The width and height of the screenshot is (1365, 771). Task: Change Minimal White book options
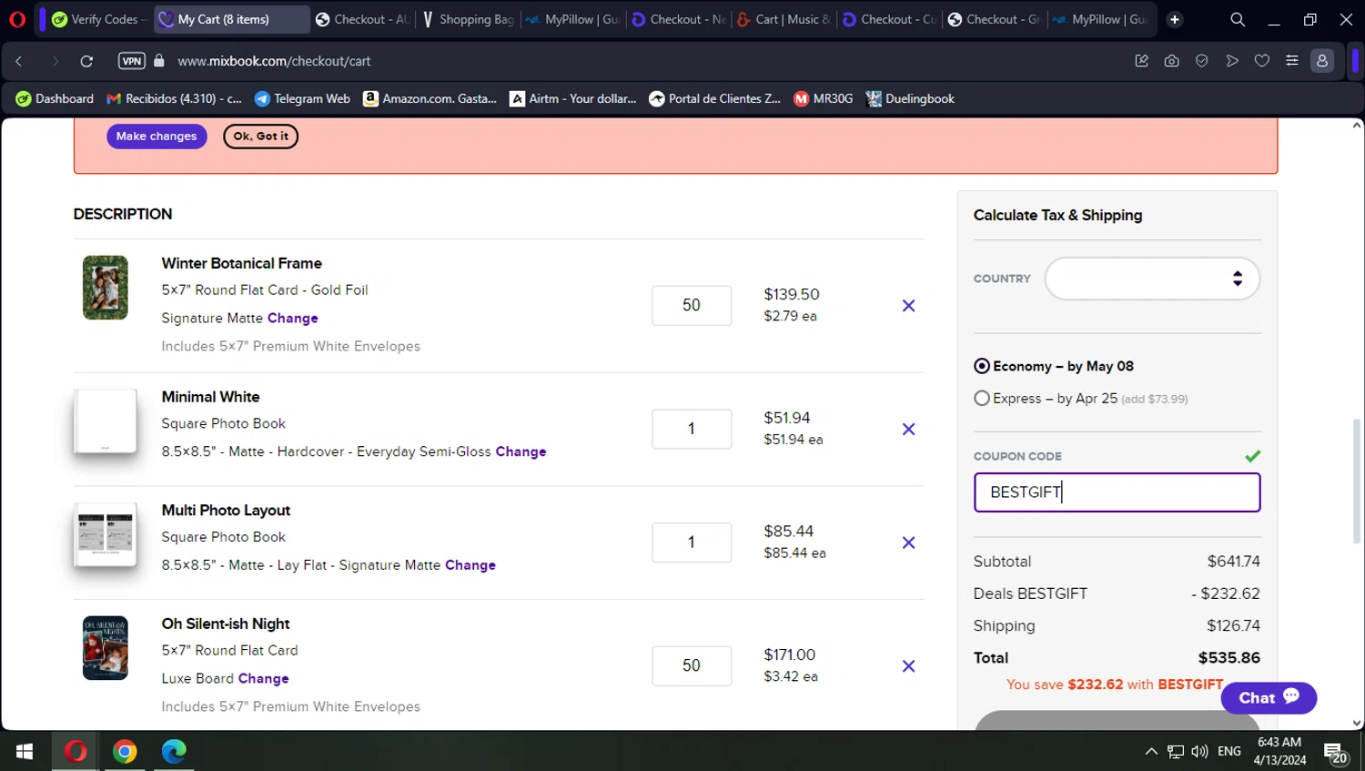521,451
